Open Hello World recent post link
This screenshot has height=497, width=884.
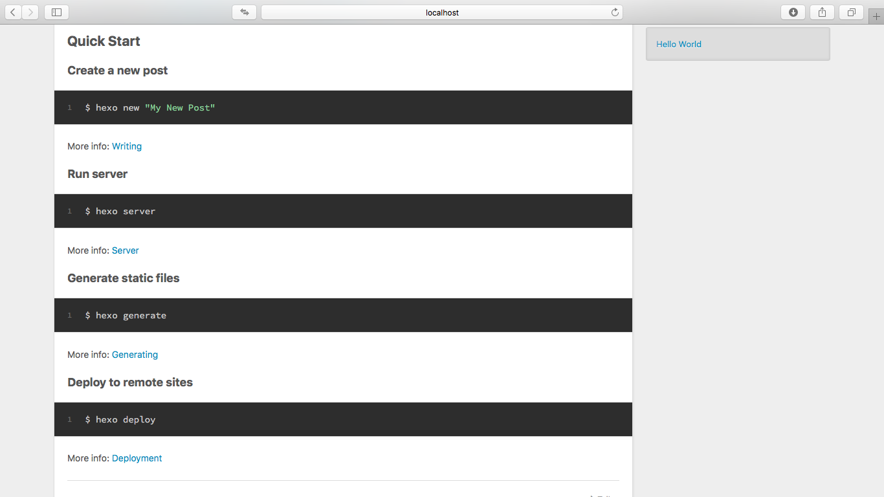pos(679,44)
